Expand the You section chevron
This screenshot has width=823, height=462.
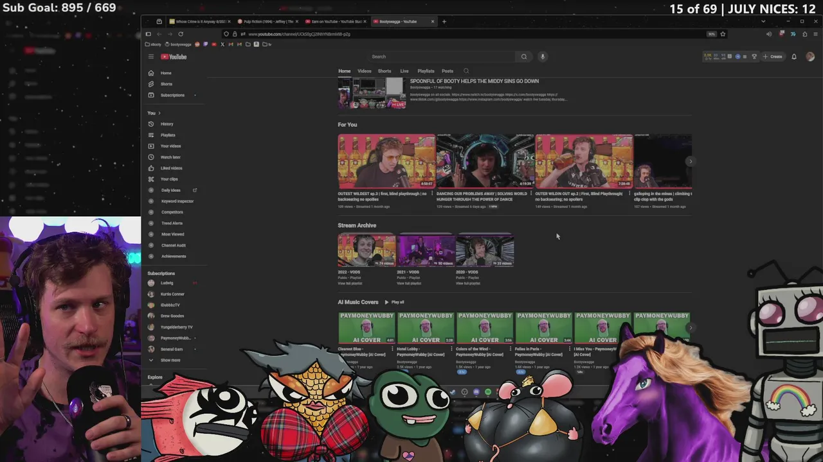pyautogui.click(x=159, y=113)
